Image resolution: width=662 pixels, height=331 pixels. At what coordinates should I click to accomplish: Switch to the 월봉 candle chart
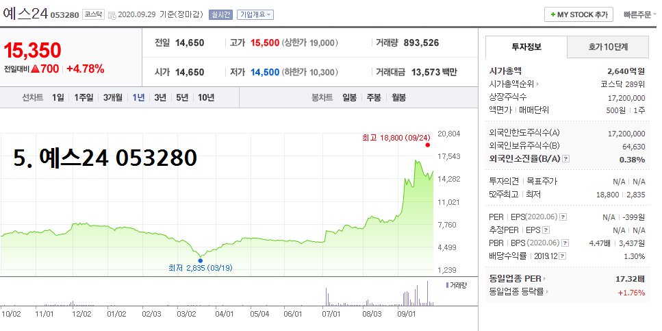[x=398, y=97]
